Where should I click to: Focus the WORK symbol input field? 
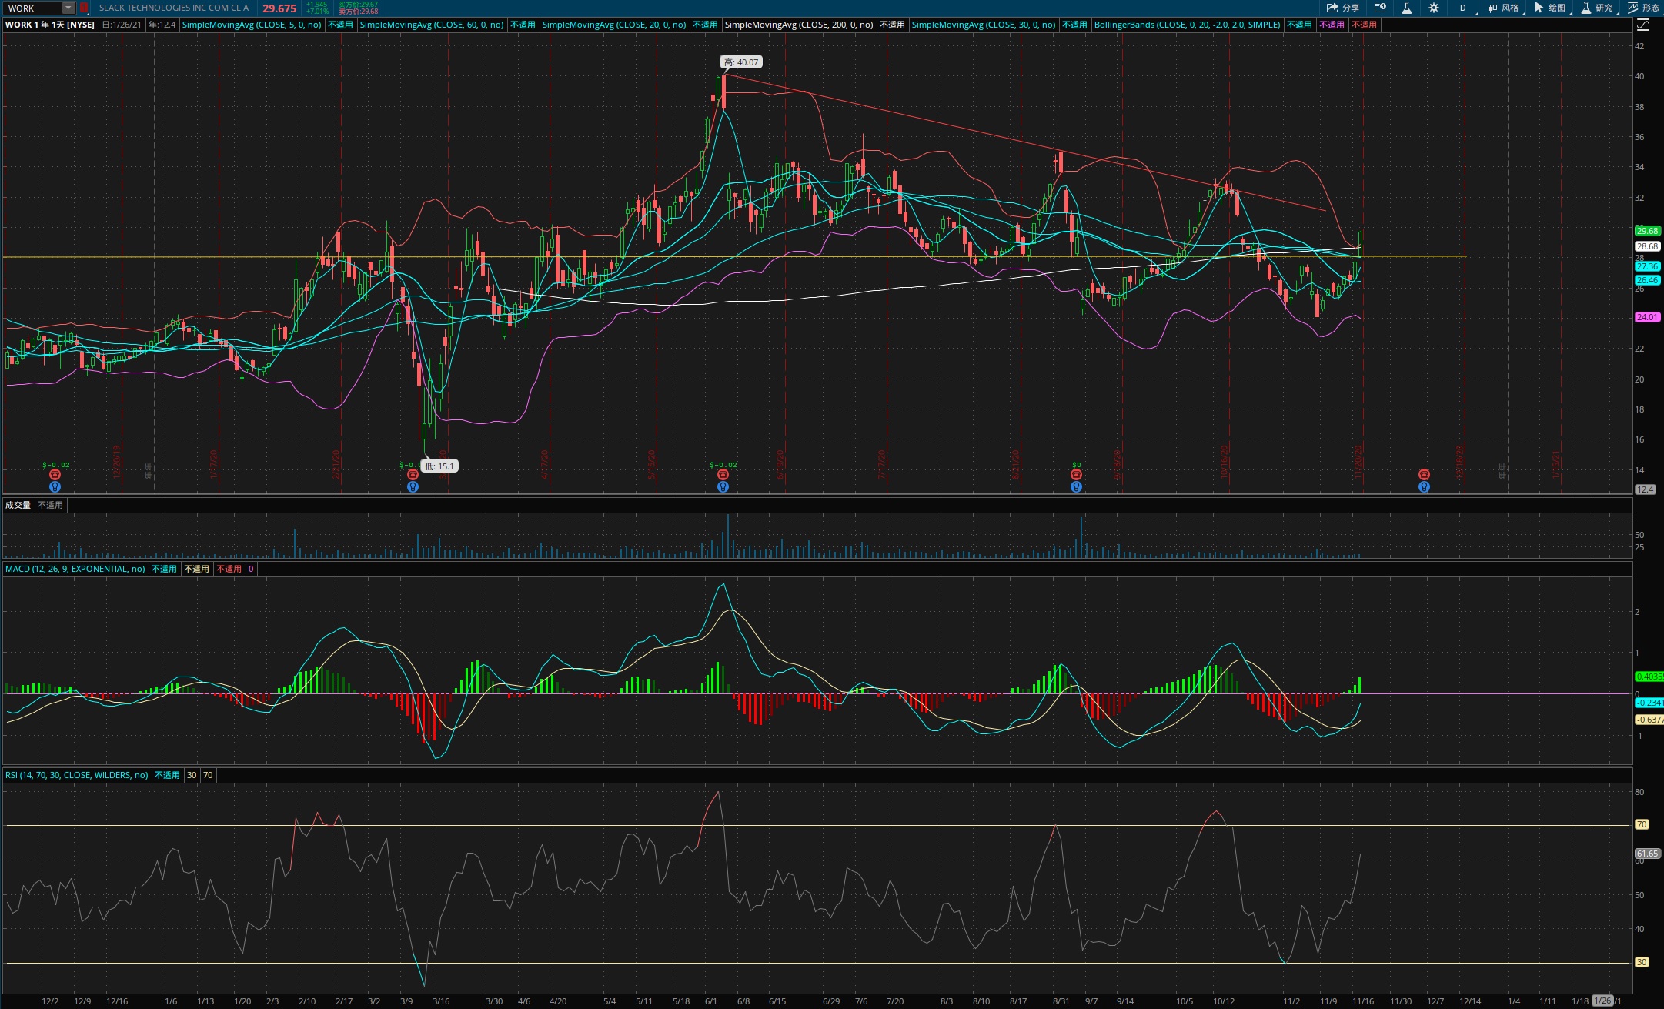coord(32,8)
